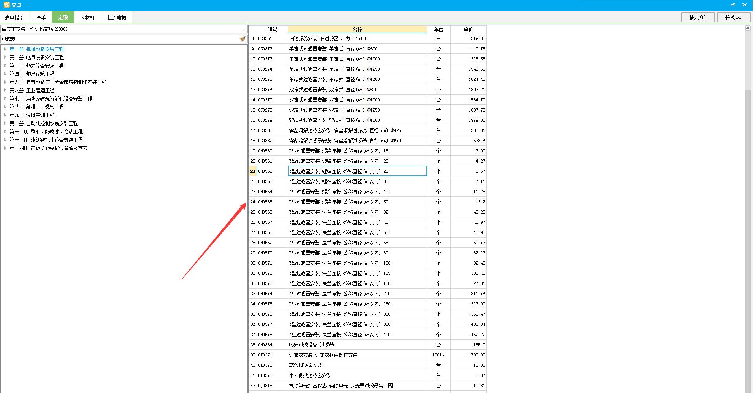Screen dimensions: 753x393
Task: Select tree item 第一册 机械设备安装工程
Action: (37, 49)
